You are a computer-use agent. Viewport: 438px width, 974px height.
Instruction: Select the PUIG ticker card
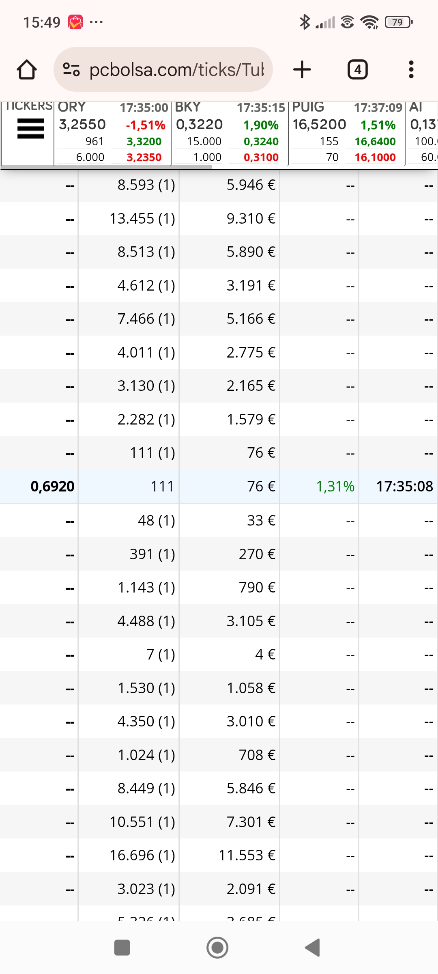tap(347, 133)
